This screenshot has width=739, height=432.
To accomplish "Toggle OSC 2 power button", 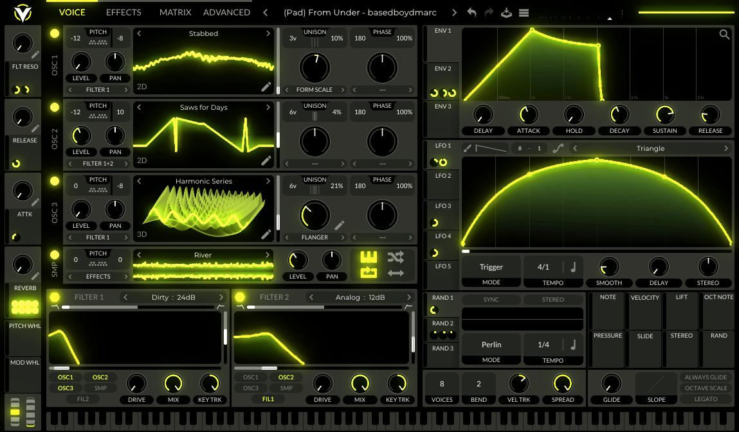I will pos(55,107).
